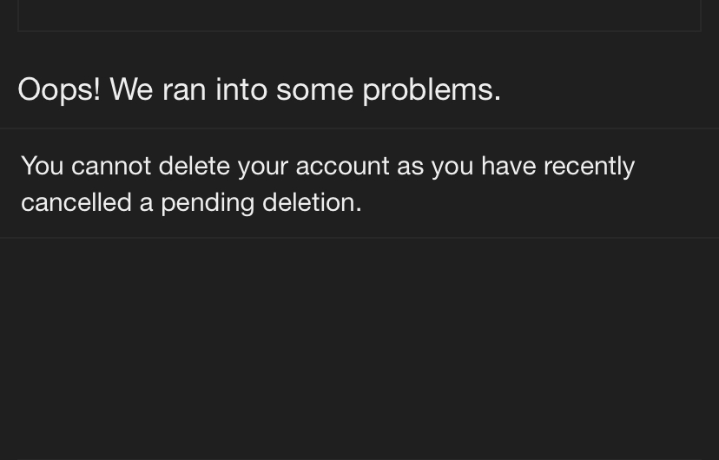This screenshot has height=460, width=719.
Task: Select the word "ran" in the heading
Action: pyautogui.click(x=184, y=89)
